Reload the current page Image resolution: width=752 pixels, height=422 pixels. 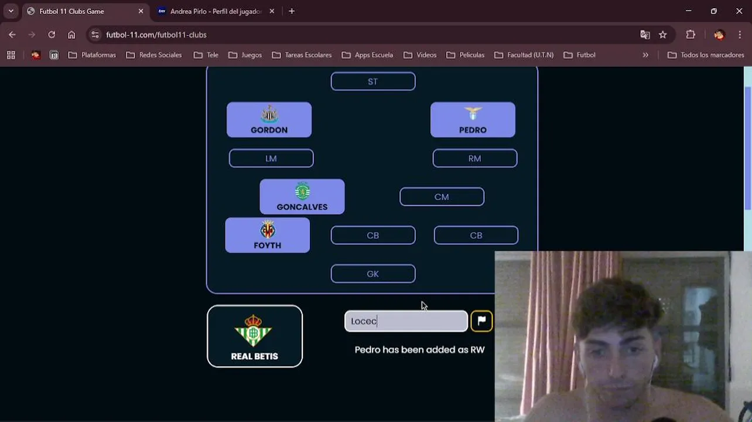tap(52, 35)
